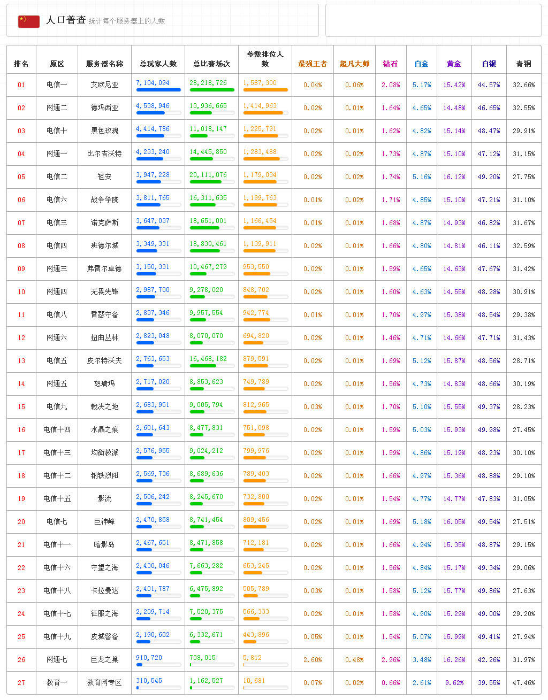Click the 总比赛场次 column header

tap(211, 64)
